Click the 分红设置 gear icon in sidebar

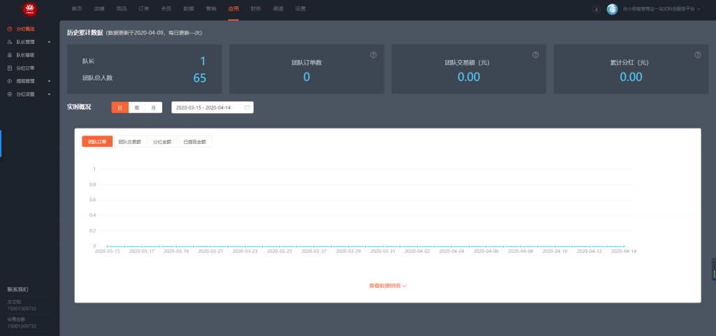(x=10, y=94)
